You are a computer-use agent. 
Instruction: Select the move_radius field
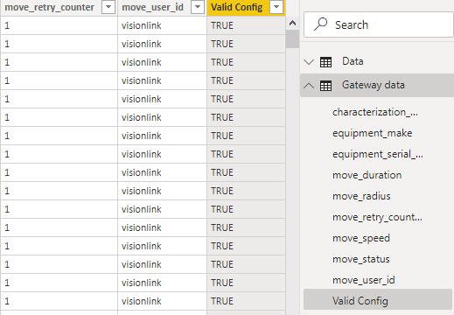(x=361, y=196)
